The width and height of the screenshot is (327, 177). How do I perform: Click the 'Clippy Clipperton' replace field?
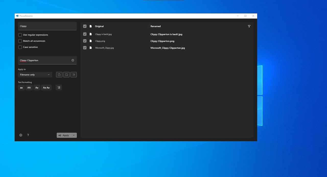pos(47,60)
